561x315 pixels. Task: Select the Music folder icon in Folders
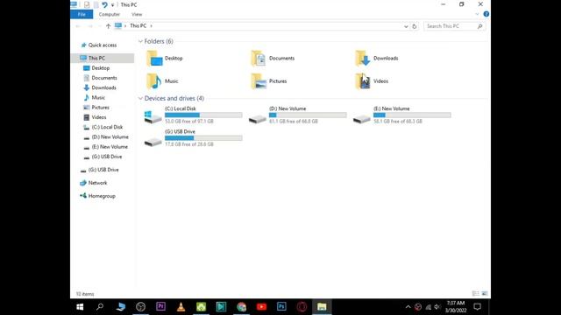pyautogui.click(x=154, y=81)
